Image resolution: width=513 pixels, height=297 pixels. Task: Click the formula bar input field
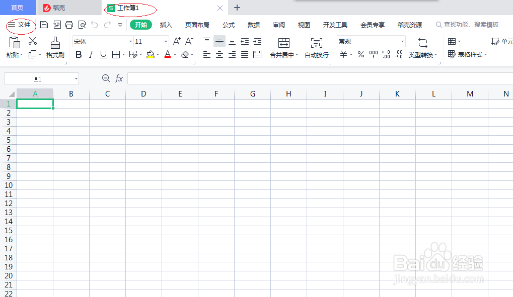pyautogui.click(x=320, y=78)
